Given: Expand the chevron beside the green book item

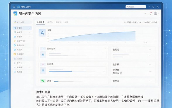Looking at the screenshot, I should 30,32.
